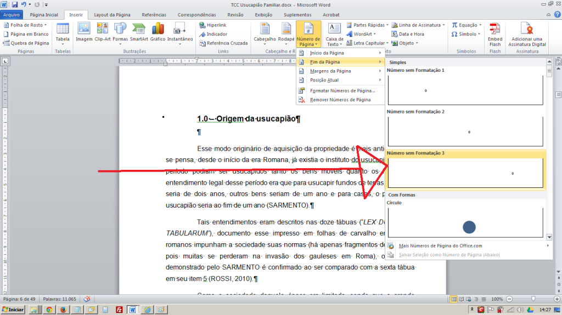Switch to Revisão tab
Image resolution: width=562 pixels, height=315 pixels.
click(235, 15)
